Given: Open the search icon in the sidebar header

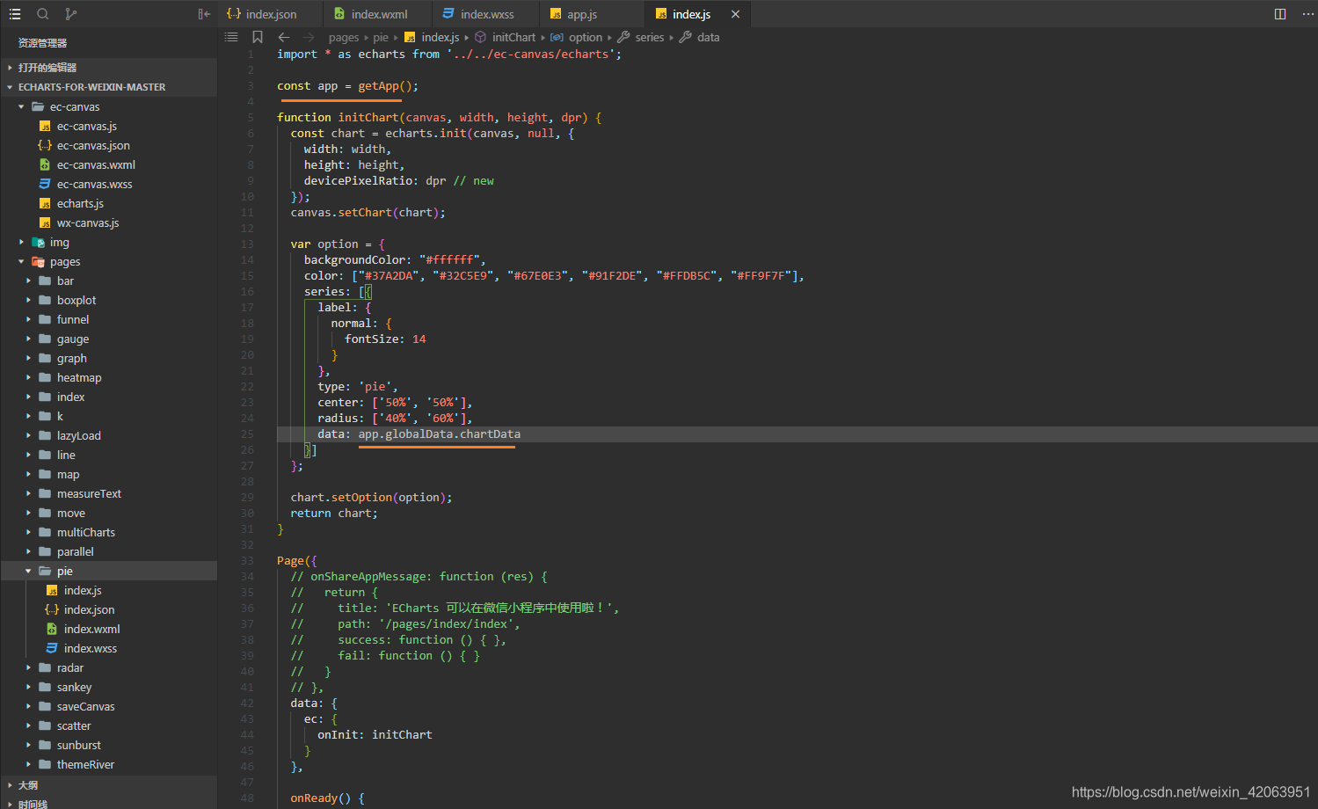Looking at the screenshot, I should coord(43,14).
